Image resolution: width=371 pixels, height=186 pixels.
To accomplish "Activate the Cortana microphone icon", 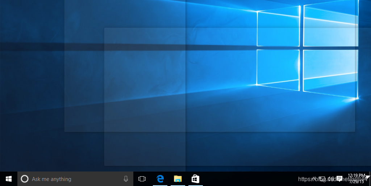I will [x=126, y=179].
